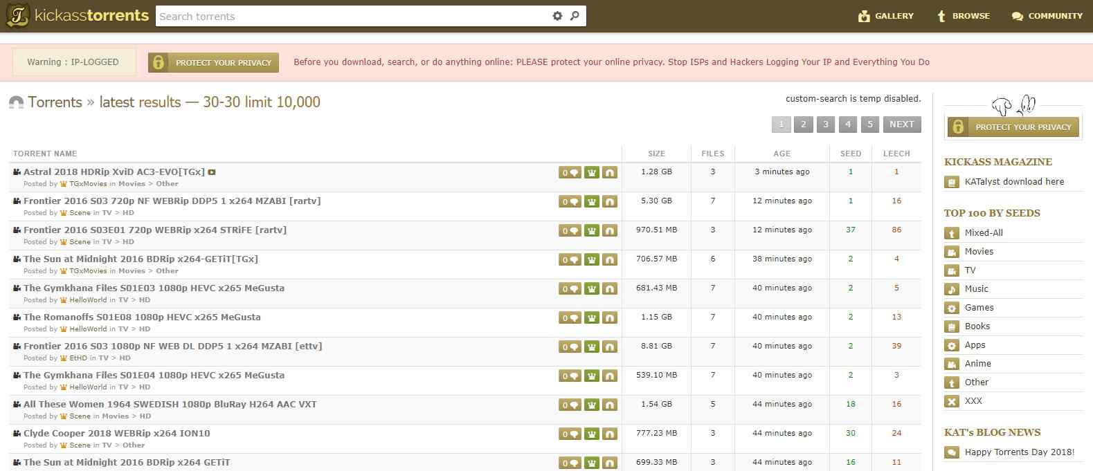Sort torrents by Seed column header
The width and height of the screenshot is (1093, 471).
pos(850,154)
